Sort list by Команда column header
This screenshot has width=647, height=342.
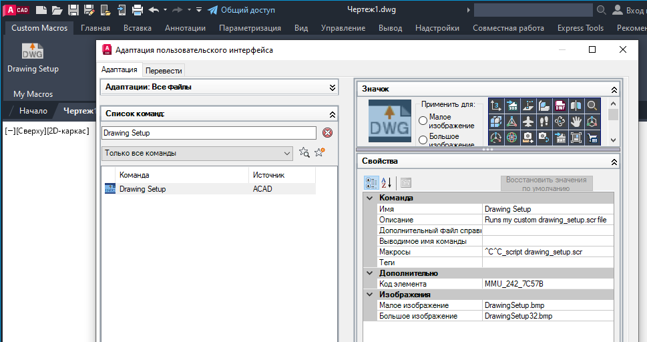pyautogui.click(x=182, y=175)
